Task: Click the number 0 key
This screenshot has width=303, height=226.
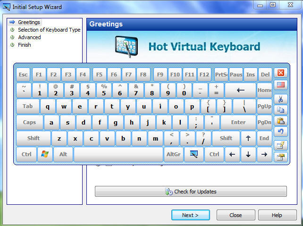Action: tap(184, 90)
